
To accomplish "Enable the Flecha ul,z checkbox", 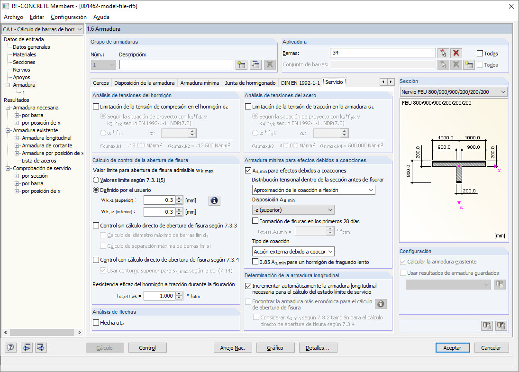I will tap(96, 322).
